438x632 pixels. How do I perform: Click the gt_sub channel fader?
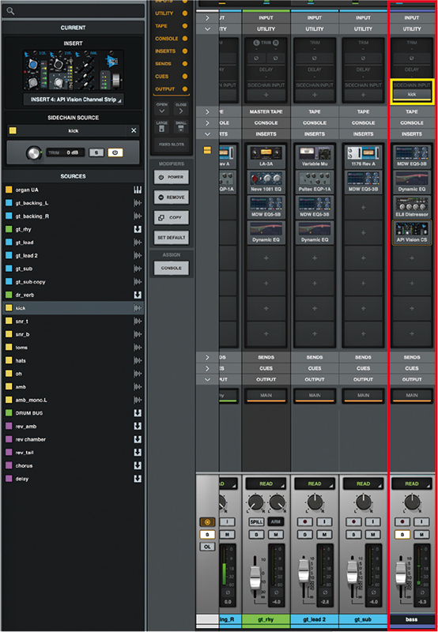pos(352,572)
